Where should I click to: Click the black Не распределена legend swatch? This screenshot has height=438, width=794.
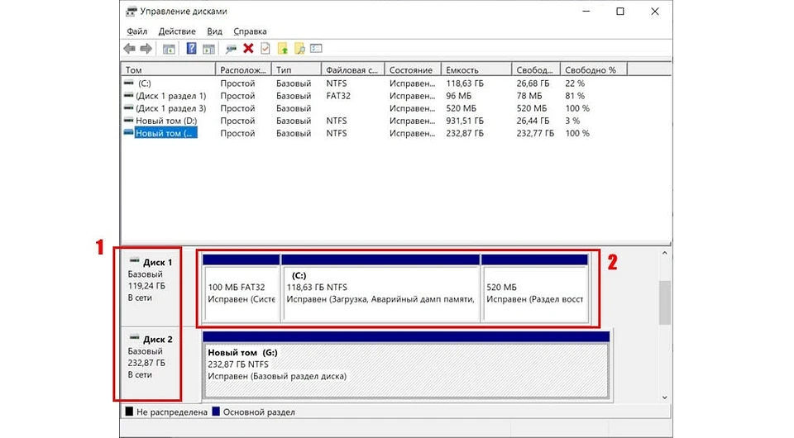(129, 412)
